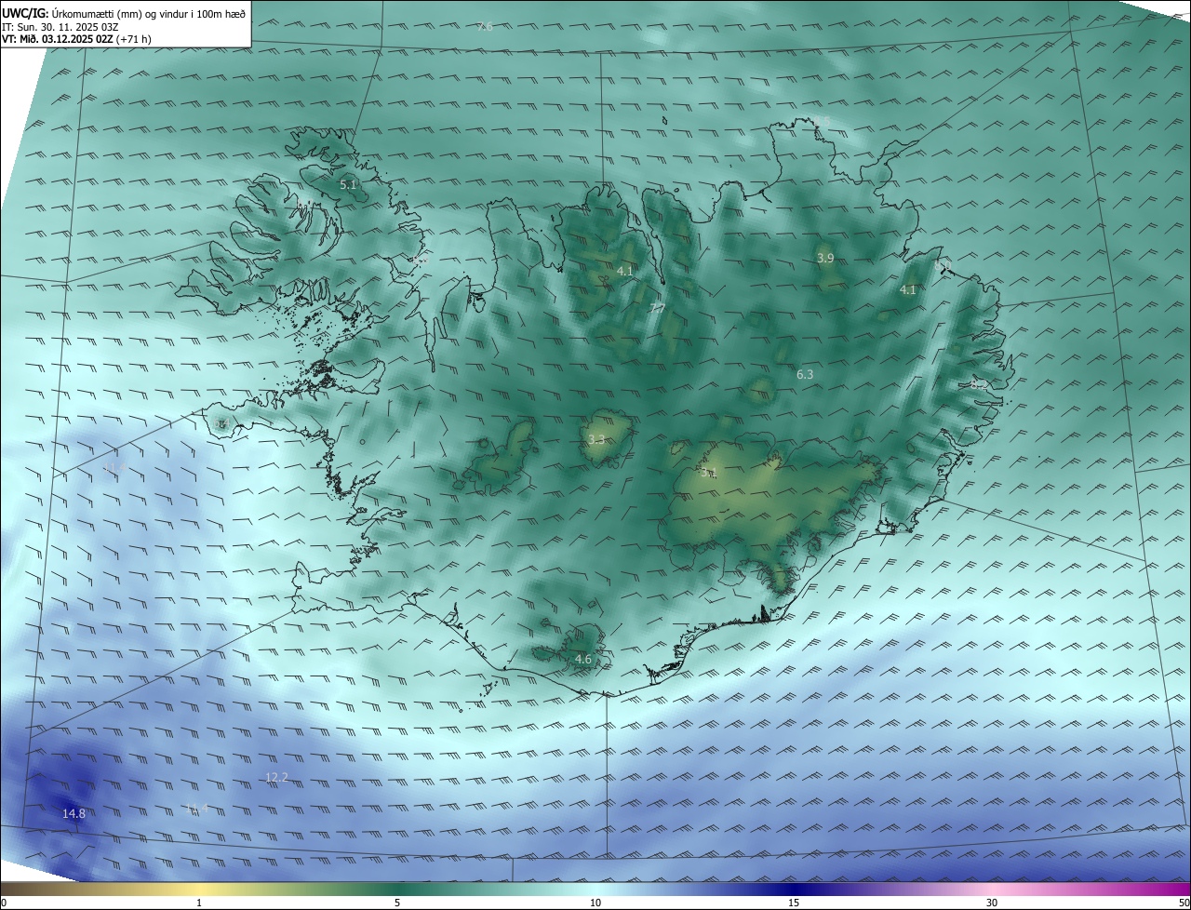1191x910 pixels.
Task: Click the 12.2 precipitation value label
Action: [276, 777]
